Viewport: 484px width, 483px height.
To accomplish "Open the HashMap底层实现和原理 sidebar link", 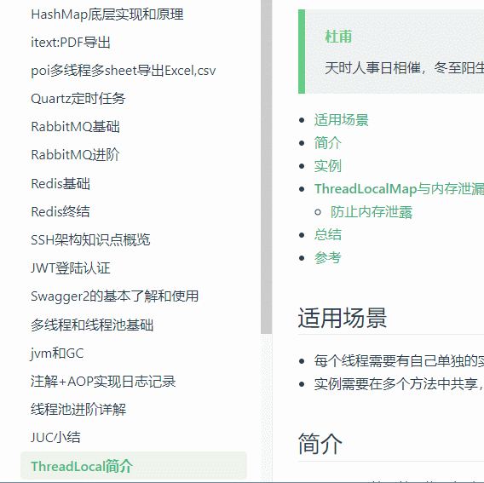I will point(107,14).
